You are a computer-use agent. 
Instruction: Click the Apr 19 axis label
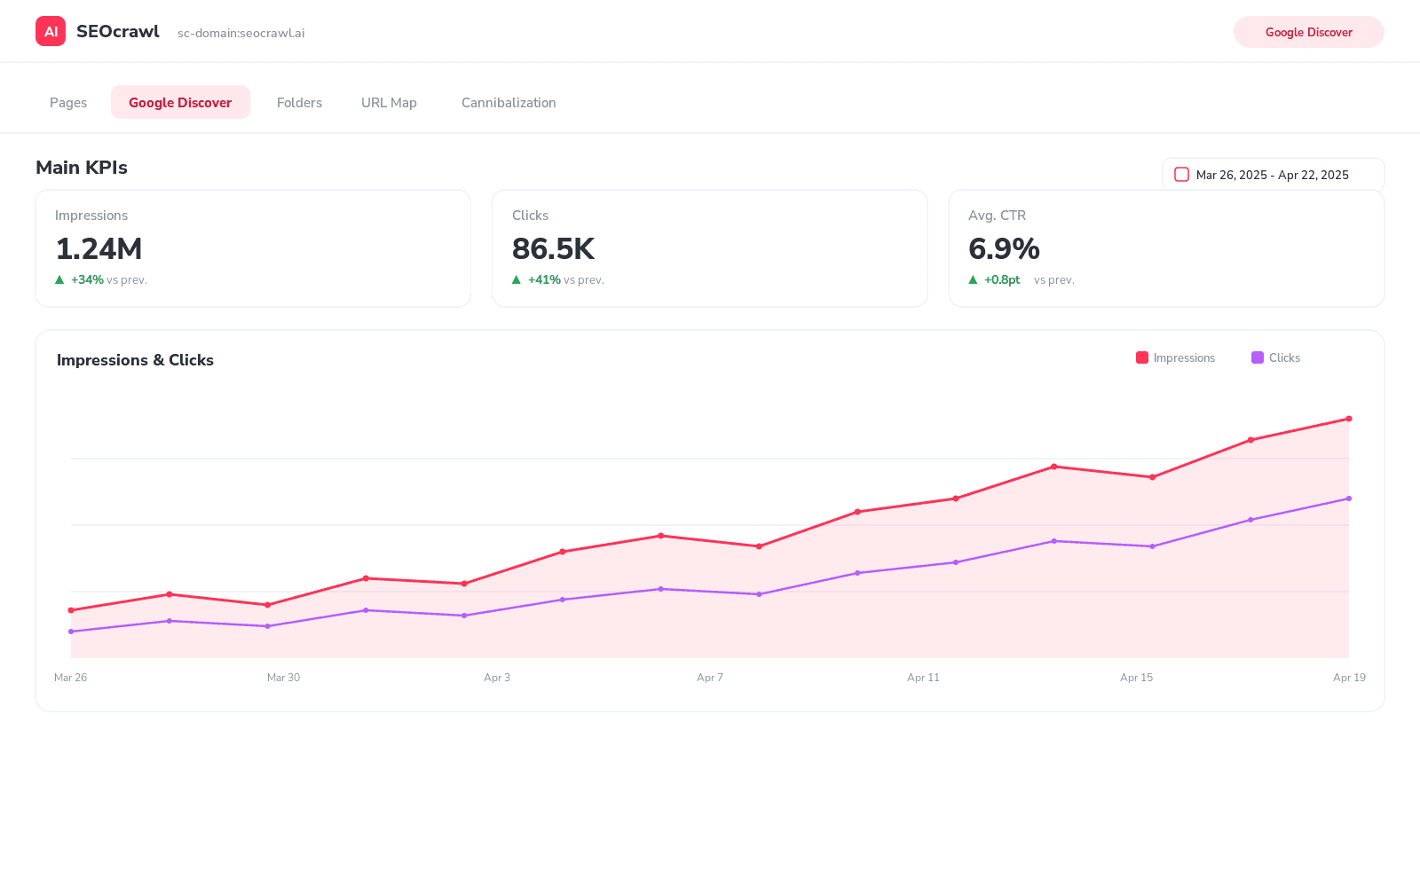[1349, 677]
